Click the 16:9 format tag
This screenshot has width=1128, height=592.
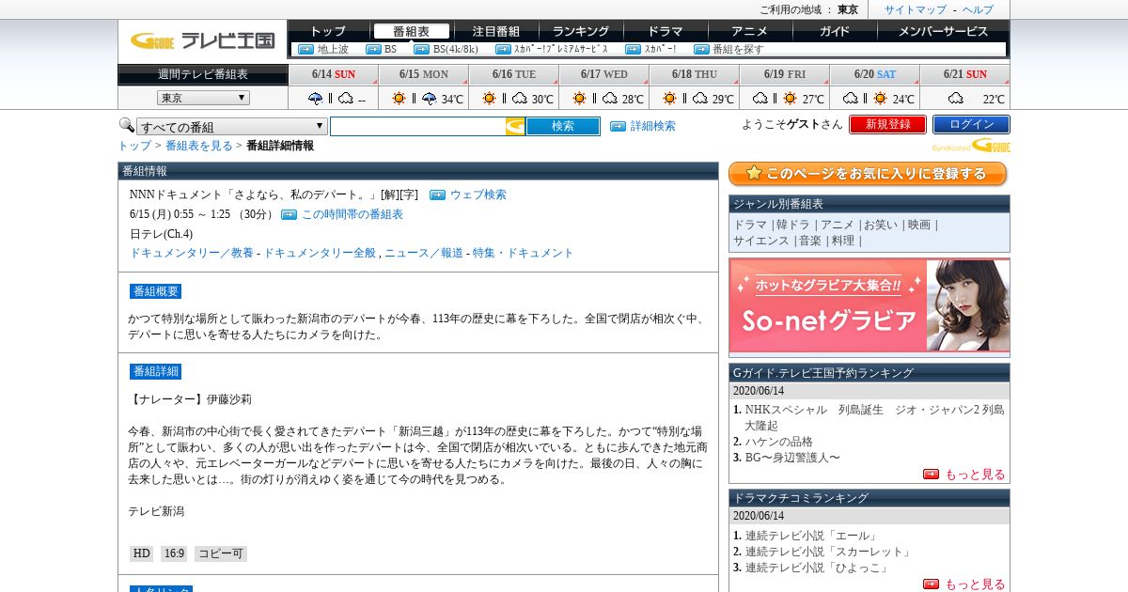pyautogui.click(x=173, y=553)
